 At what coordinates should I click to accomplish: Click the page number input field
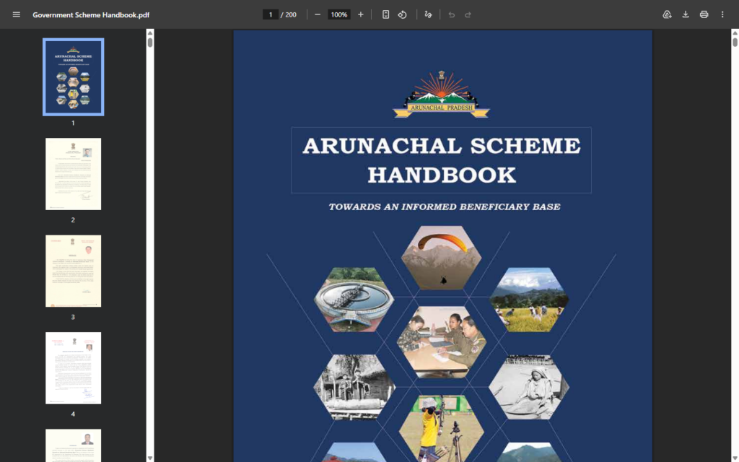coord(271,14)
